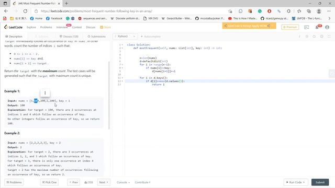Click the orange hiring banner
The width and height of the screenshot is (335, 188).
click(249, 26)
